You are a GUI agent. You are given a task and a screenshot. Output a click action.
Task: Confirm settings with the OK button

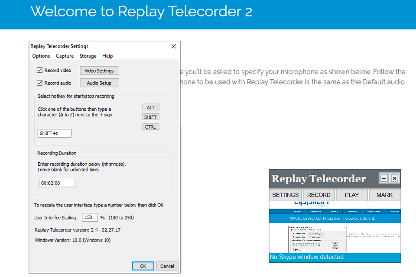[143, 266]
